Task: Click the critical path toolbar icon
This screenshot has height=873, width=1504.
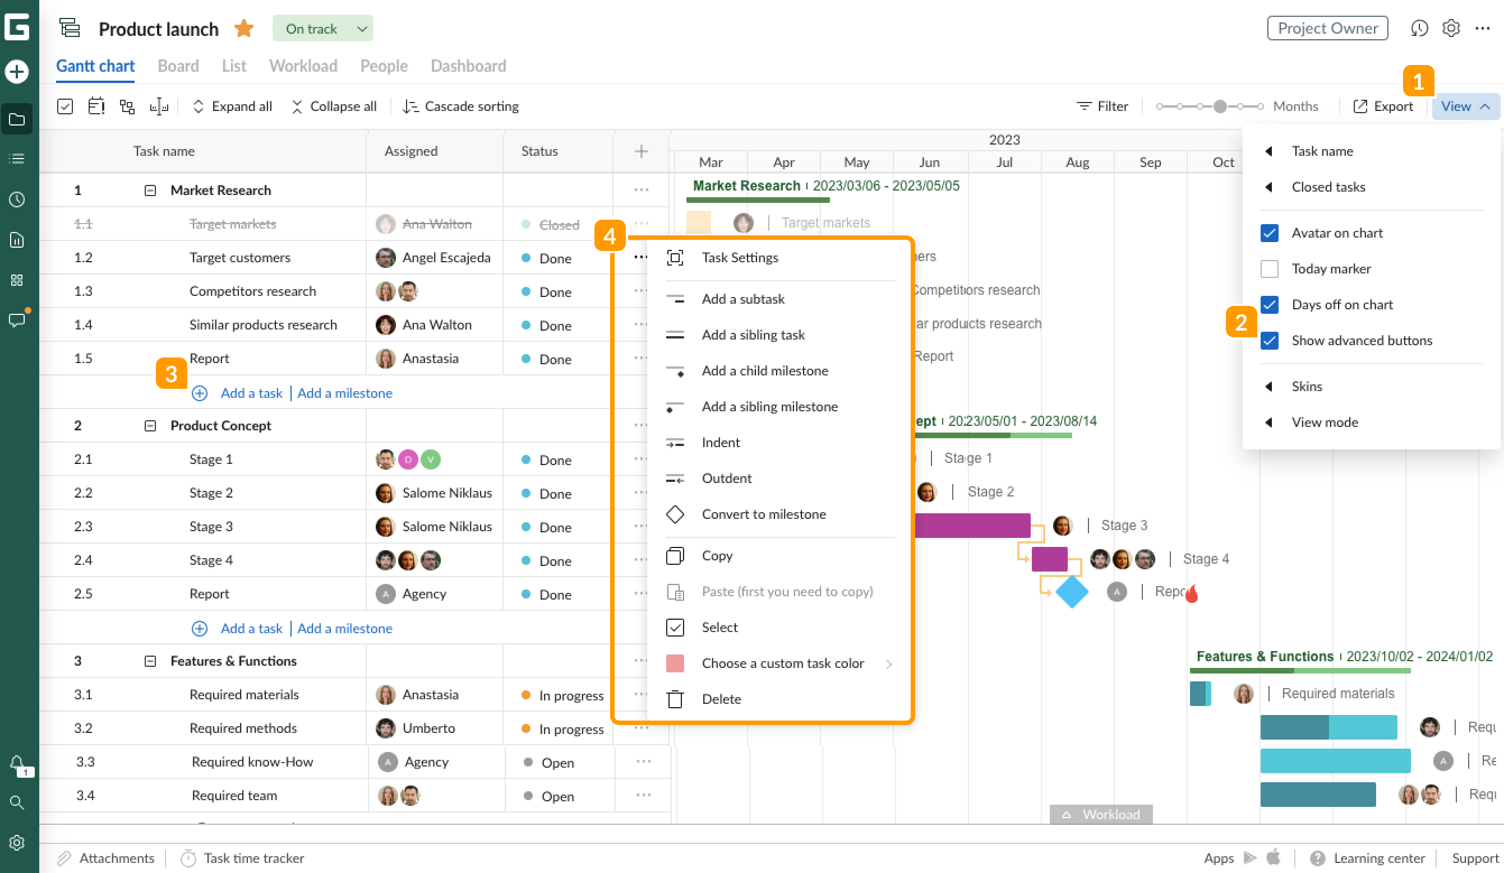Action: [127, 105]
